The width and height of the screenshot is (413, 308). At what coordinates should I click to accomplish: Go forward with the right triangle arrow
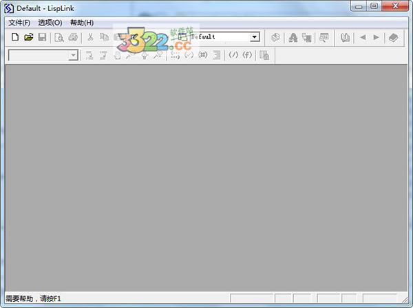pyautogui.click(x=376, y=37)
